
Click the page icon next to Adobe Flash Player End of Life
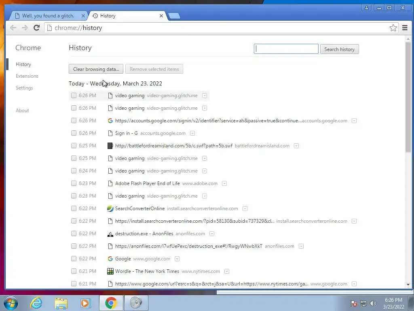[110, 183]
